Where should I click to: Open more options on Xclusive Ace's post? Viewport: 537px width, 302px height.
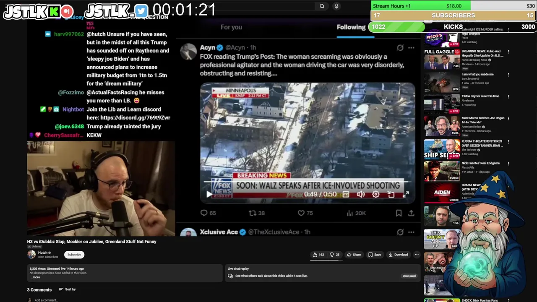coord(411,232)
